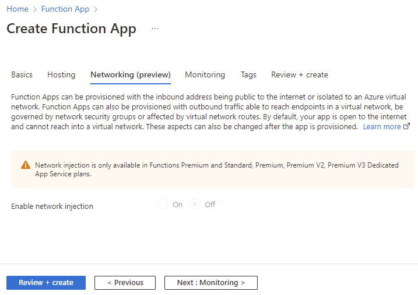Viewport: 418px width, 295px height.
Task: Click the external link icon after Learn more
Action: (x=406, y=126)
